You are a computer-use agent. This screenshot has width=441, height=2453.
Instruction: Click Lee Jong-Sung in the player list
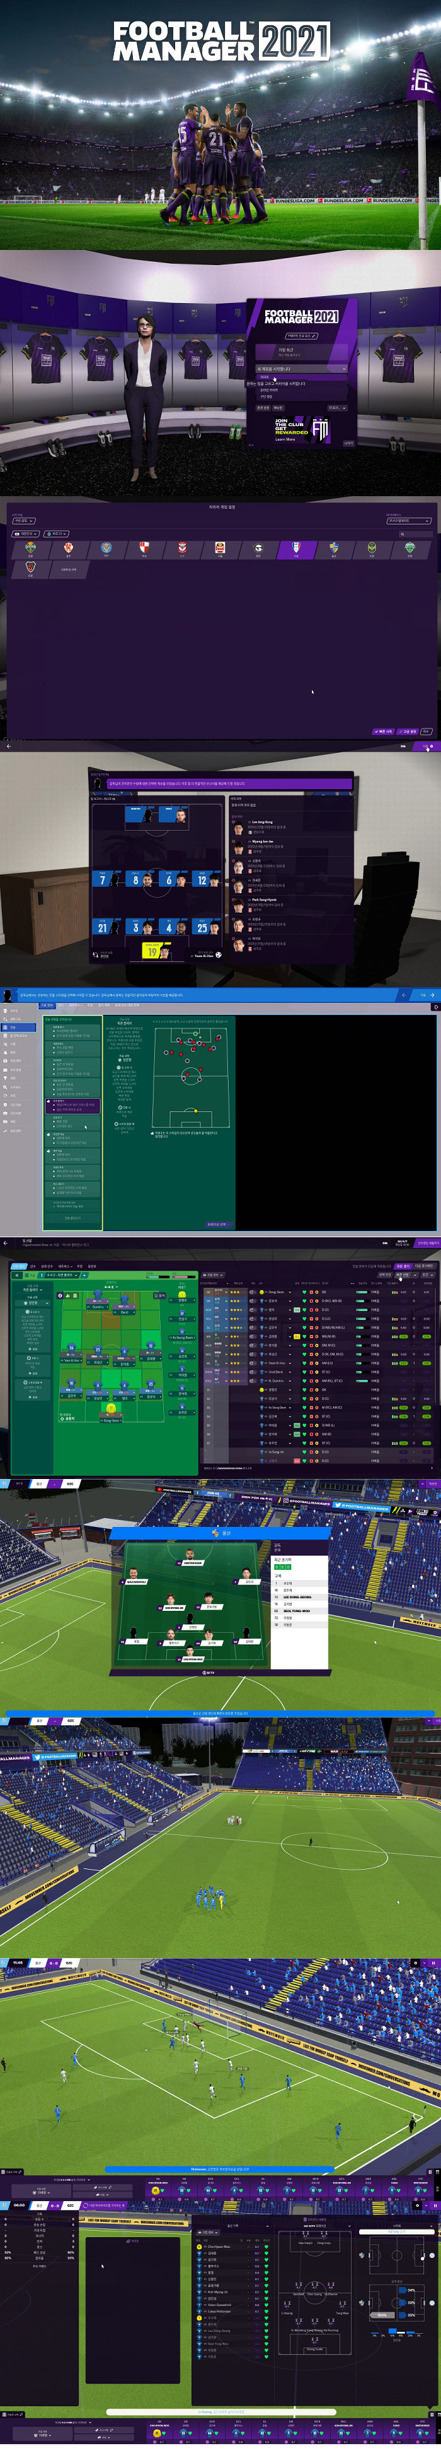pyautogui.click(x=261, y=822)
